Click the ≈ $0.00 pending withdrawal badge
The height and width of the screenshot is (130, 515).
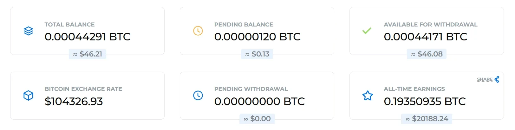[x=257, y=119]
